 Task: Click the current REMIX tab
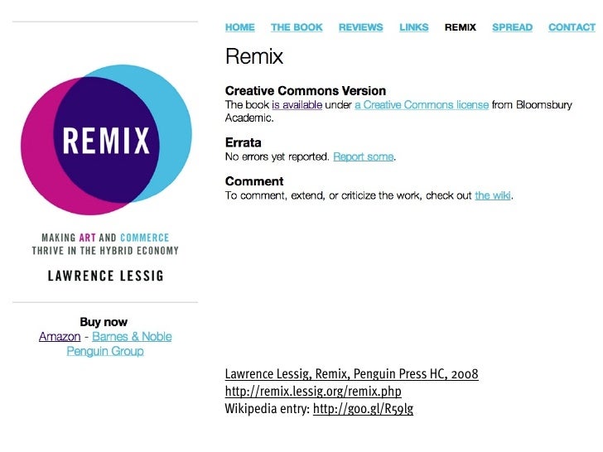[x=461, y=27]
